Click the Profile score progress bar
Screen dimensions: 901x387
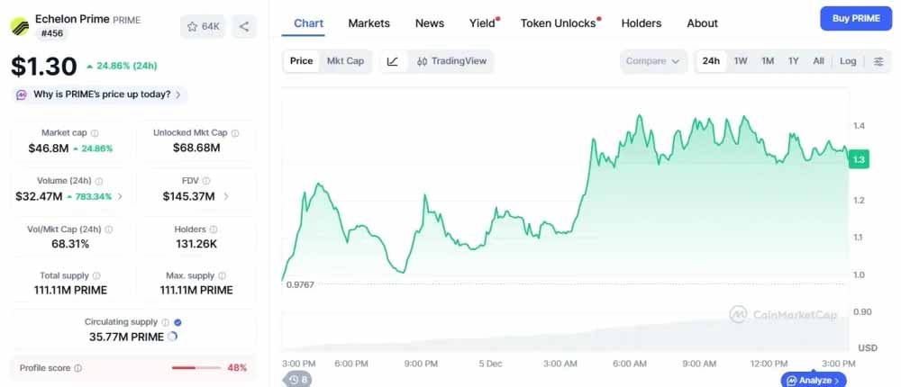tap(196, 367)
